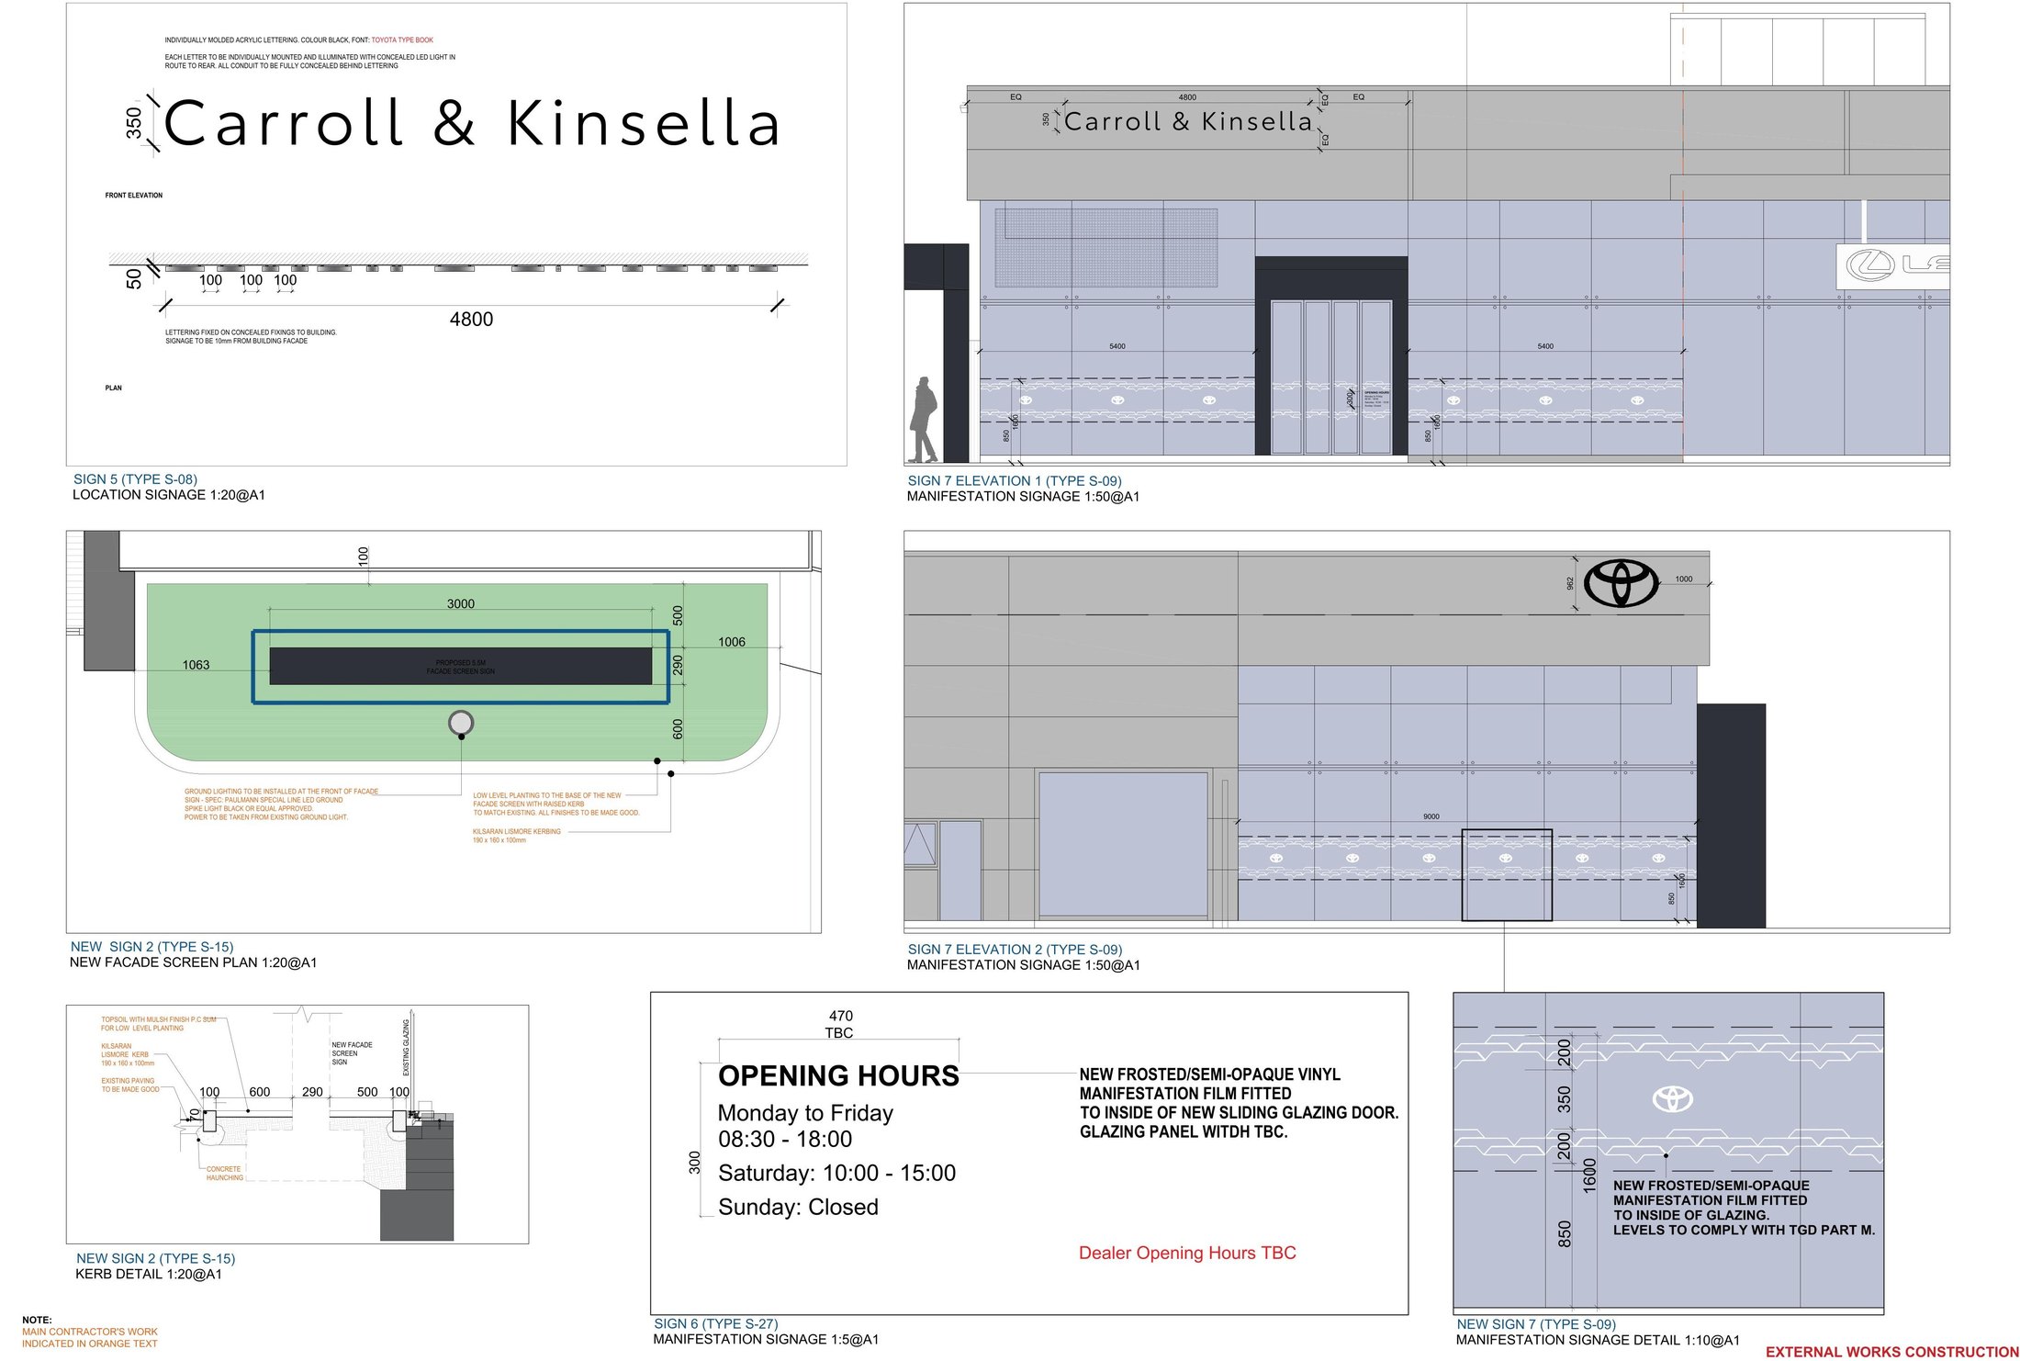The width and height of the screenshot is (2020, 1361).
Task: Select the "Saturday: 10:00 - 15:00" line
Action: click(x=836, y=1174)
